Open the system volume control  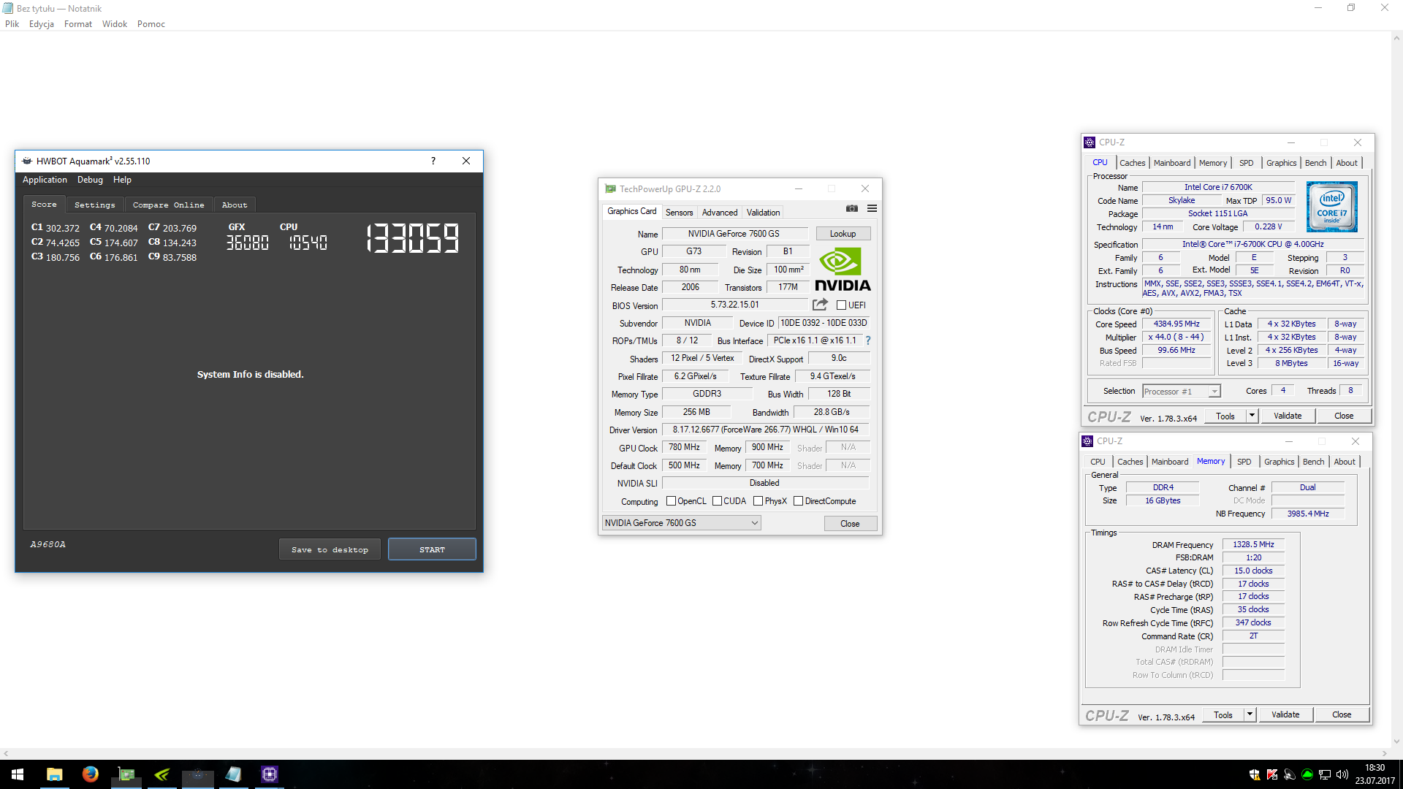[1342, 774]
